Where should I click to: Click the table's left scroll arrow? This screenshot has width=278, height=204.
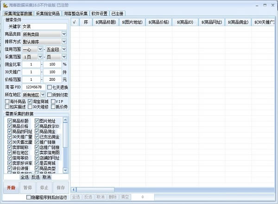73,189
